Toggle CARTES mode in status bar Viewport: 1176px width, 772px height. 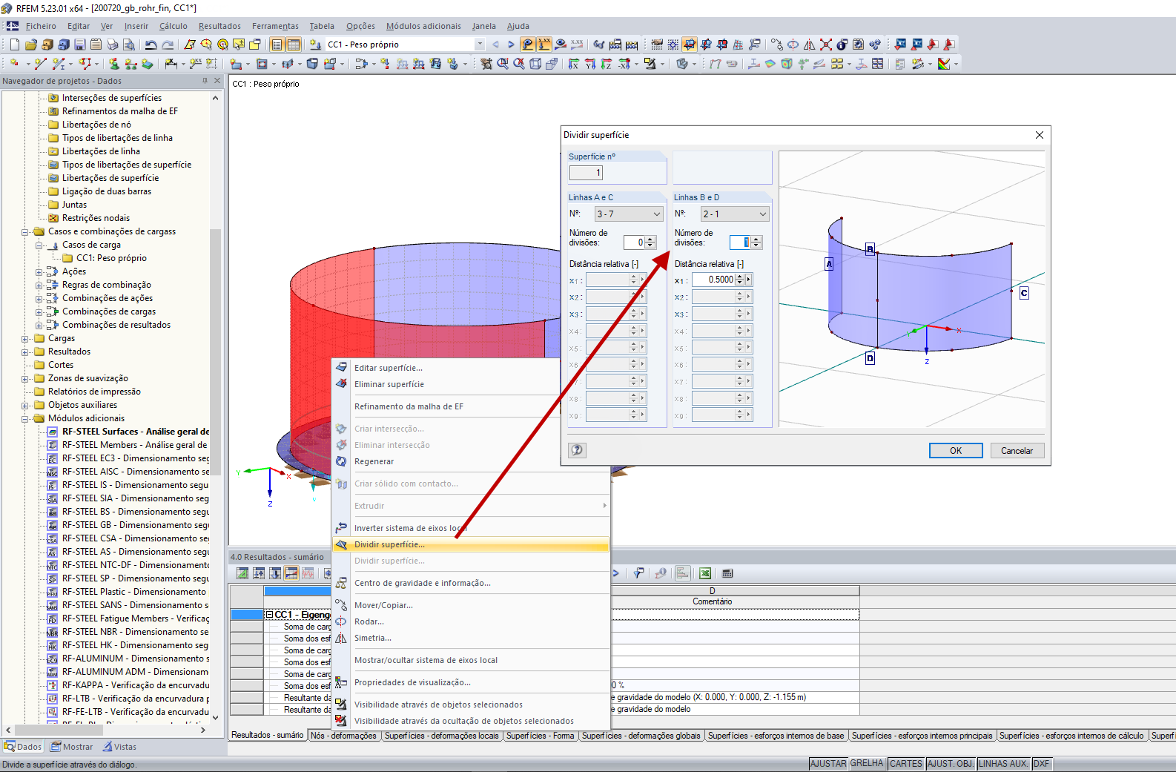[x=905, y=764]
